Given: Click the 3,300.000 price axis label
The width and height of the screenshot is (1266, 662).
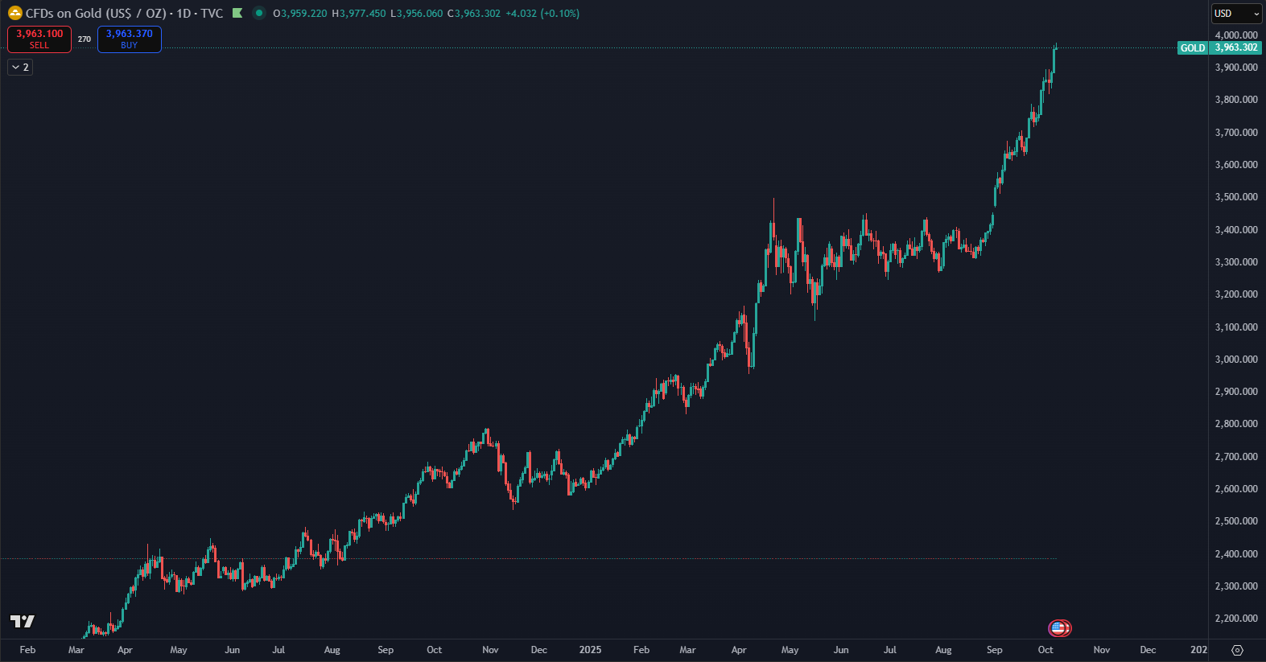Looking at the screenshot, I should pyautogui.click(x=1236, y=262).
